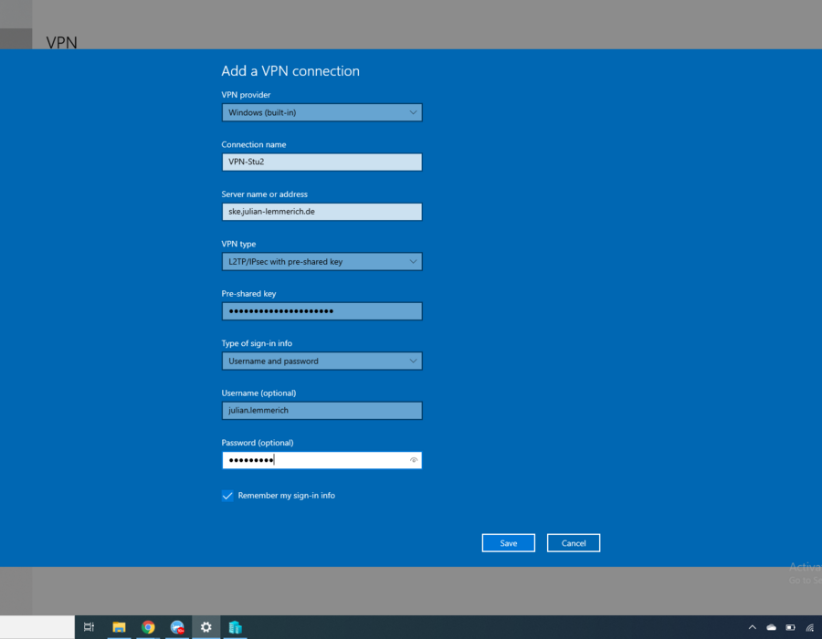Open the blue buildings app on taskbar
822x639 pixels.
click(236, 627)
